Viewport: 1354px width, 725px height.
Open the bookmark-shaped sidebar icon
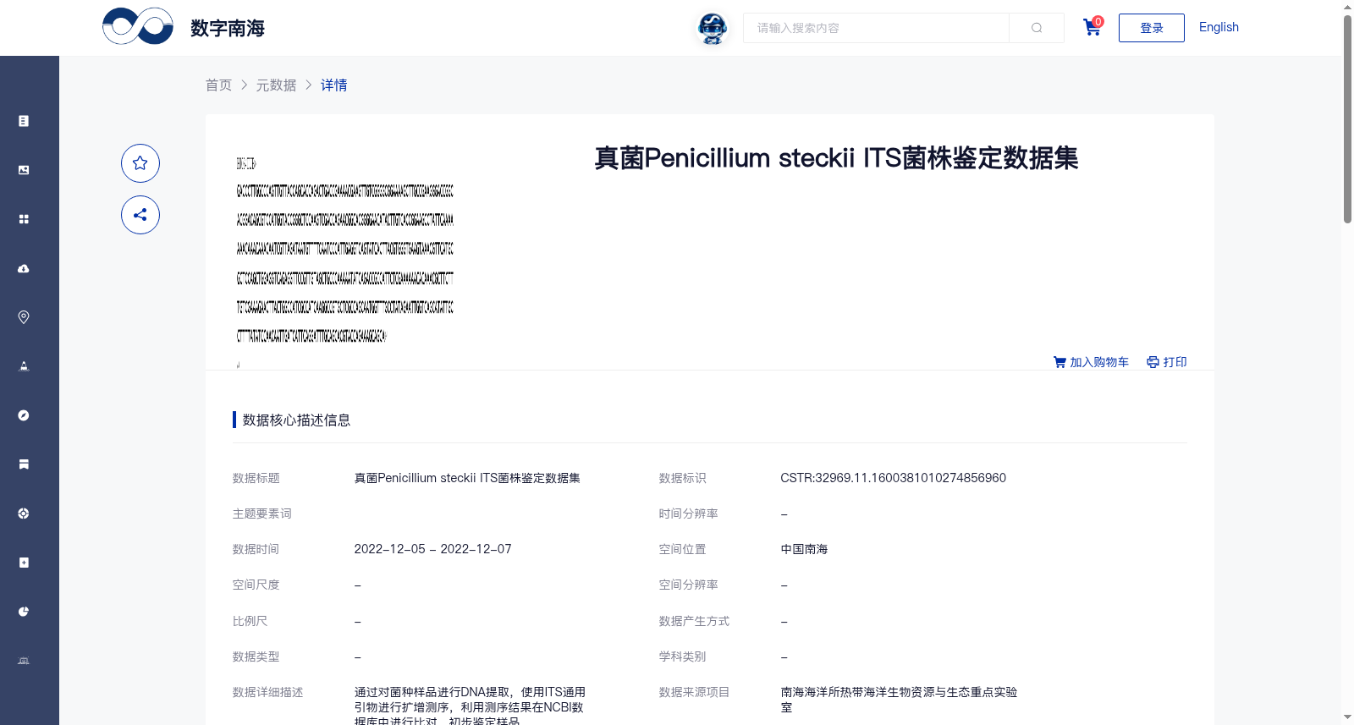(24, 464)
